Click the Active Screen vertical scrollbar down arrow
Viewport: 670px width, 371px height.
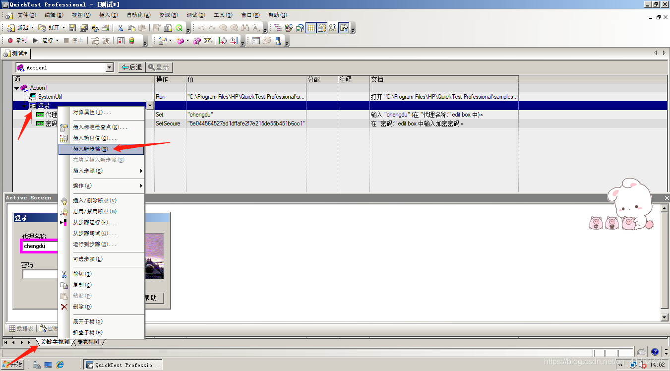coord(665,317)
